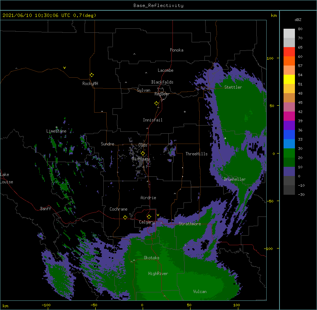Click the purple 0-10 dBZ legend swatch
The width and height of the screenshot is (317, 310).
click(289, 172)
